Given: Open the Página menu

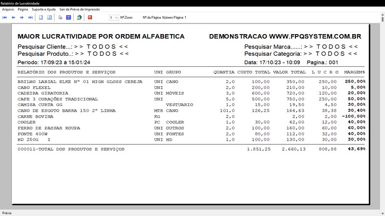Looking at the screenshot, I should tap(23, 9).
